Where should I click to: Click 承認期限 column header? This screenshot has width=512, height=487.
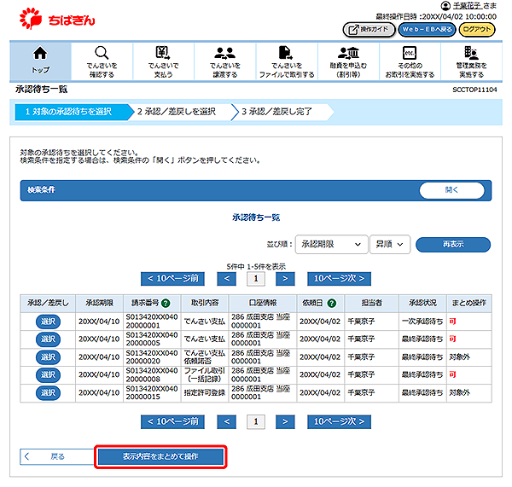click(x=99, y=304)
